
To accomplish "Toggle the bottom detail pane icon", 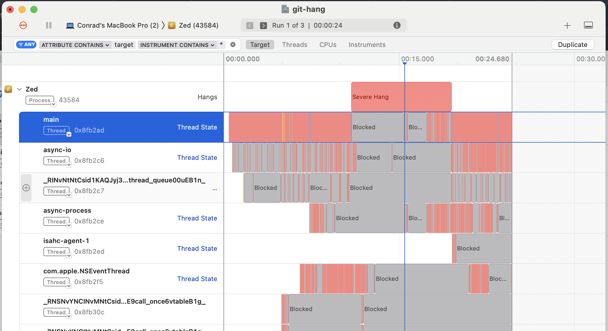I will [x=588, y=25].
